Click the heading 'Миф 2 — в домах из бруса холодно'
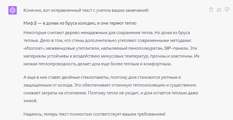This screenshot has width=233, height=120. (60, 23)
